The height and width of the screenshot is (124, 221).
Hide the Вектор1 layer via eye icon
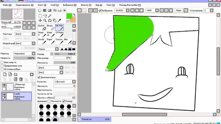click(4, 85)
